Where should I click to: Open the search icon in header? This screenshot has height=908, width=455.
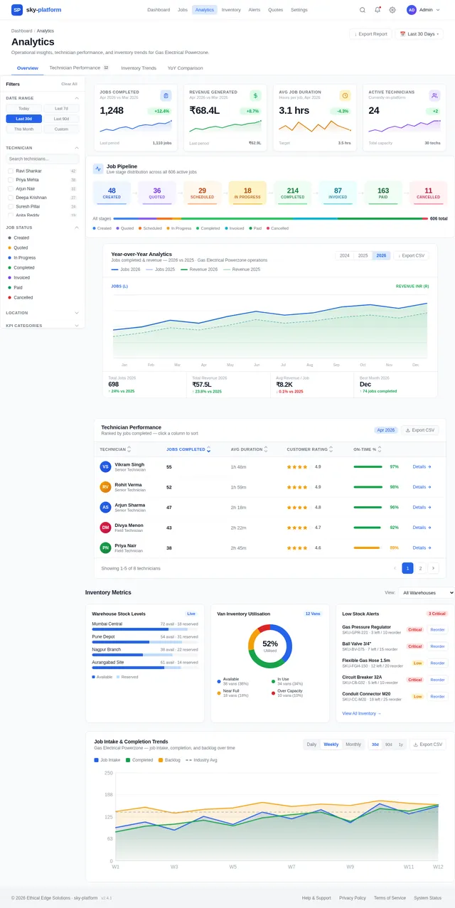click(363, 10)
